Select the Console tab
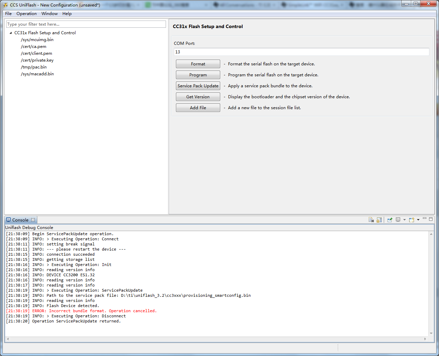This screenshot has height=356, width=439. [x=21, y=220]
